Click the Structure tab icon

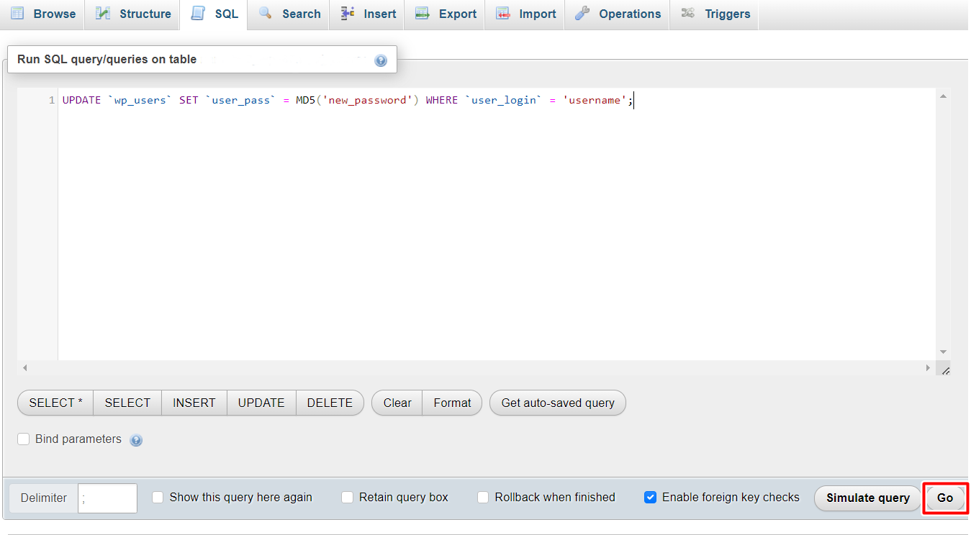pyautogui.click(x=103, y=14)
